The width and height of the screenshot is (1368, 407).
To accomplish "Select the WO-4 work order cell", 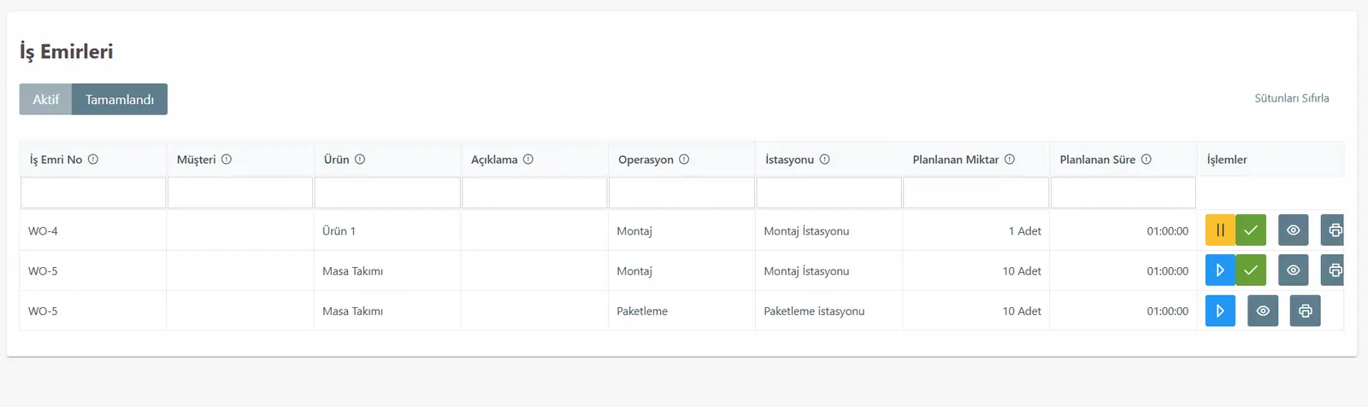I will point(93,230).
